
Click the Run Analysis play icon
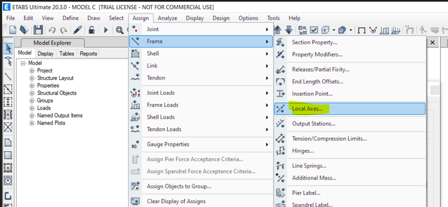click(106, 30)
